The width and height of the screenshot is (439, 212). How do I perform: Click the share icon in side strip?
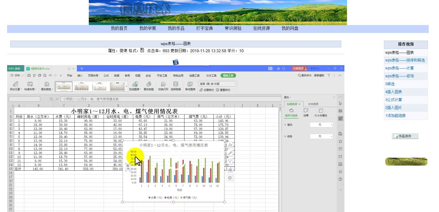pyautogui.click(x=340, y=156)
